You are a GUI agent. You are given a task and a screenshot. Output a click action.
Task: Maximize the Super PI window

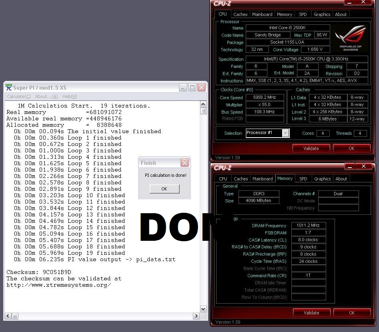pos(192,88)
